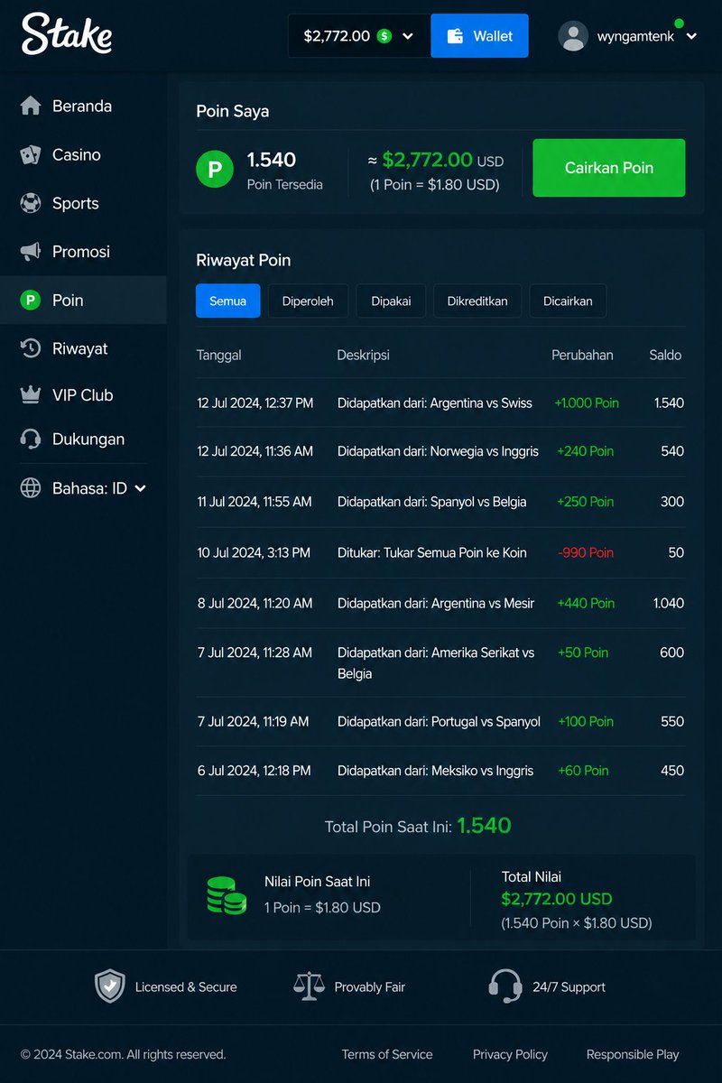Click the user avatar icon
722x1083 pixels.
pos(573,36)
